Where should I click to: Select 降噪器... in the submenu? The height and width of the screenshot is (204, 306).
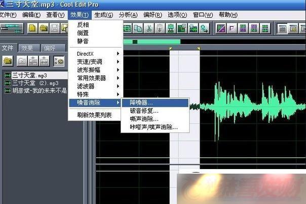[x=155, y=103]
